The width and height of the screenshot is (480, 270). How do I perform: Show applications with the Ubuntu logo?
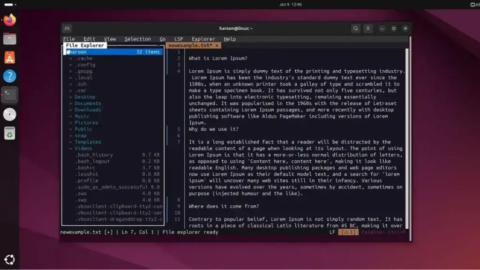[9, 260]
